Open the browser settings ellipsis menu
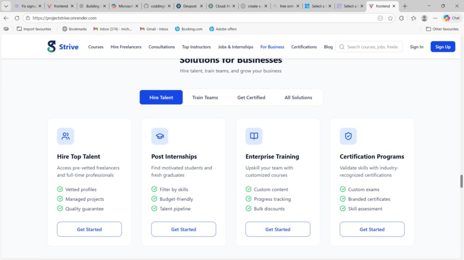Screen dimensions: 464x260 435,18
